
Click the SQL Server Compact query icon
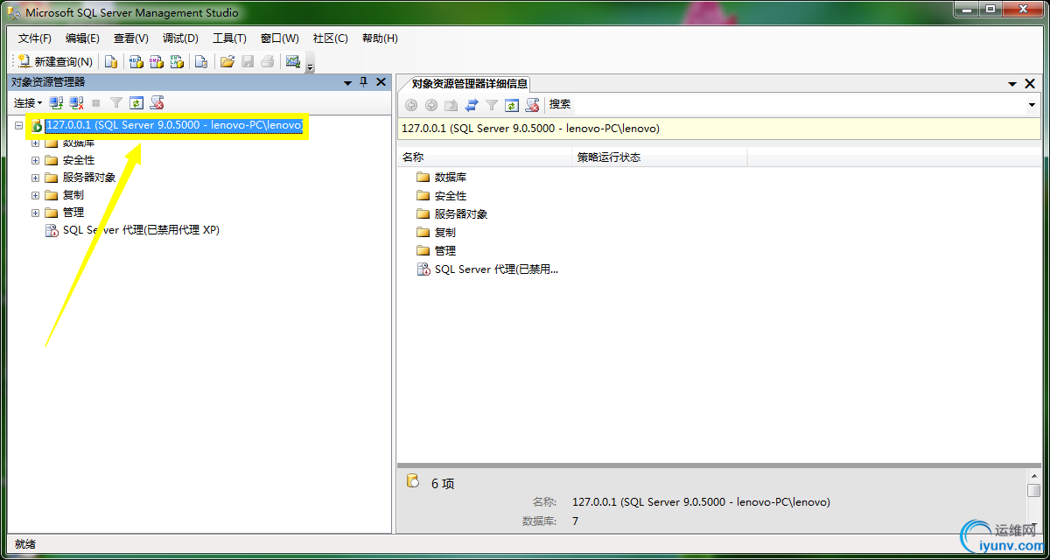click(201, 61)
